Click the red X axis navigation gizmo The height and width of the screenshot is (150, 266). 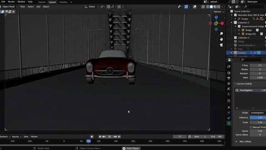[x=222, y=23]
